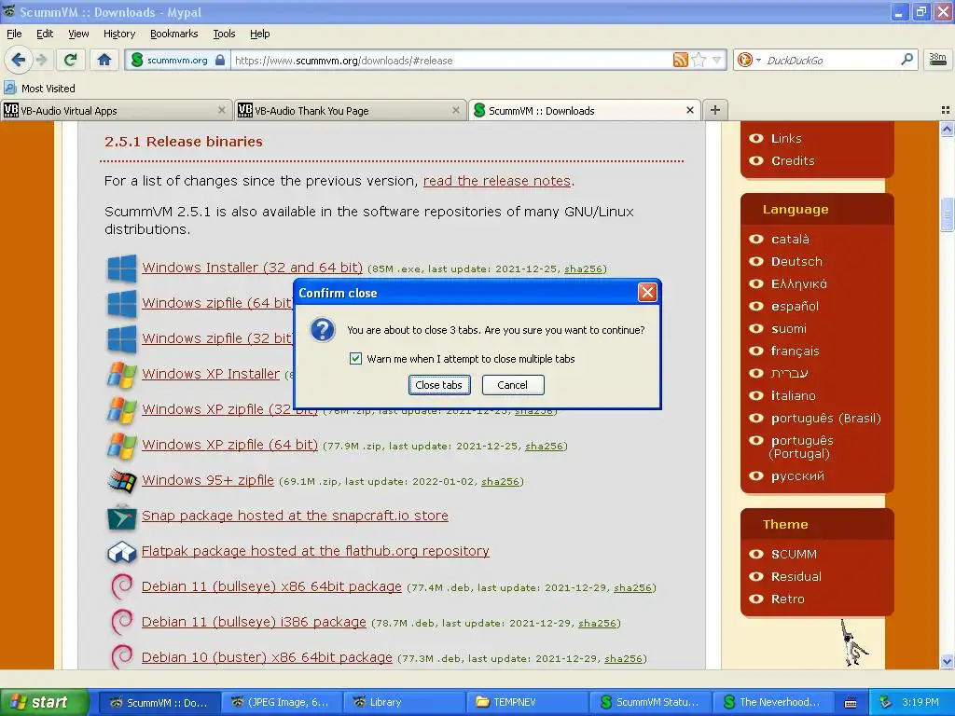Select Deutsch in the Language sidebar

click(x=796, y=261)
